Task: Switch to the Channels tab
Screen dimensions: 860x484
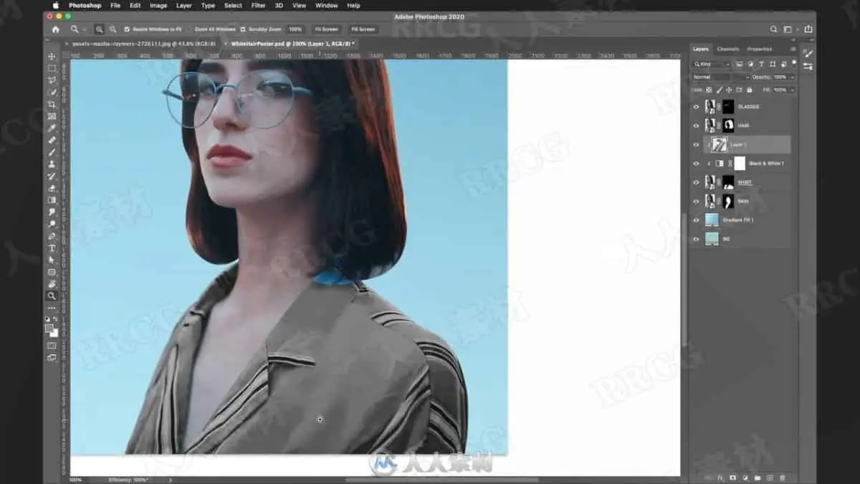Action: [727, 49]
